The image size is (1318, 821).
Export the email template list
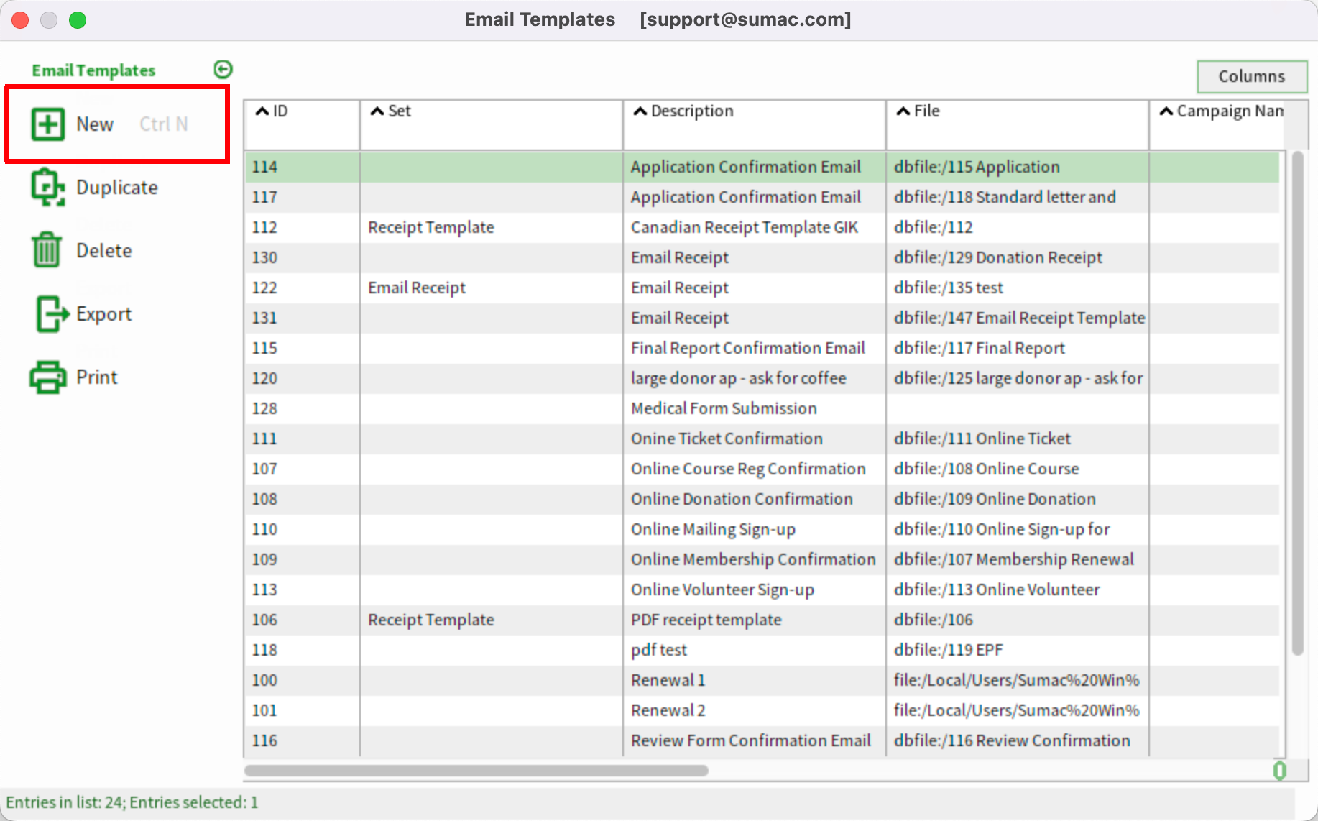pyautogui.click(x=103, y=313)
